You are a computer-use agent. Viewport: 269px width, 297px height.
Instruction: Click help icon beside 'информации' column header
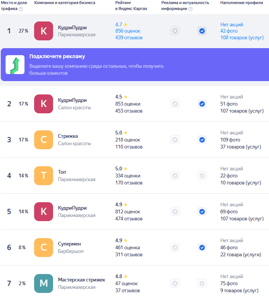tap(190, 9)
